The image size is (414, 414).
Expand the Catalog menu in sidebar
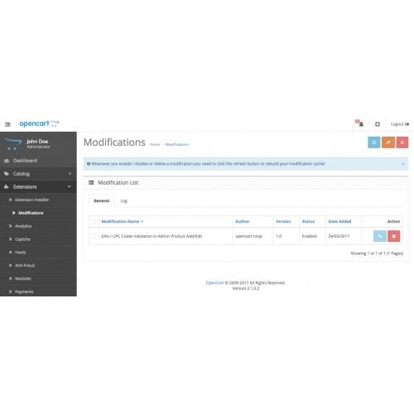[38, 174]
